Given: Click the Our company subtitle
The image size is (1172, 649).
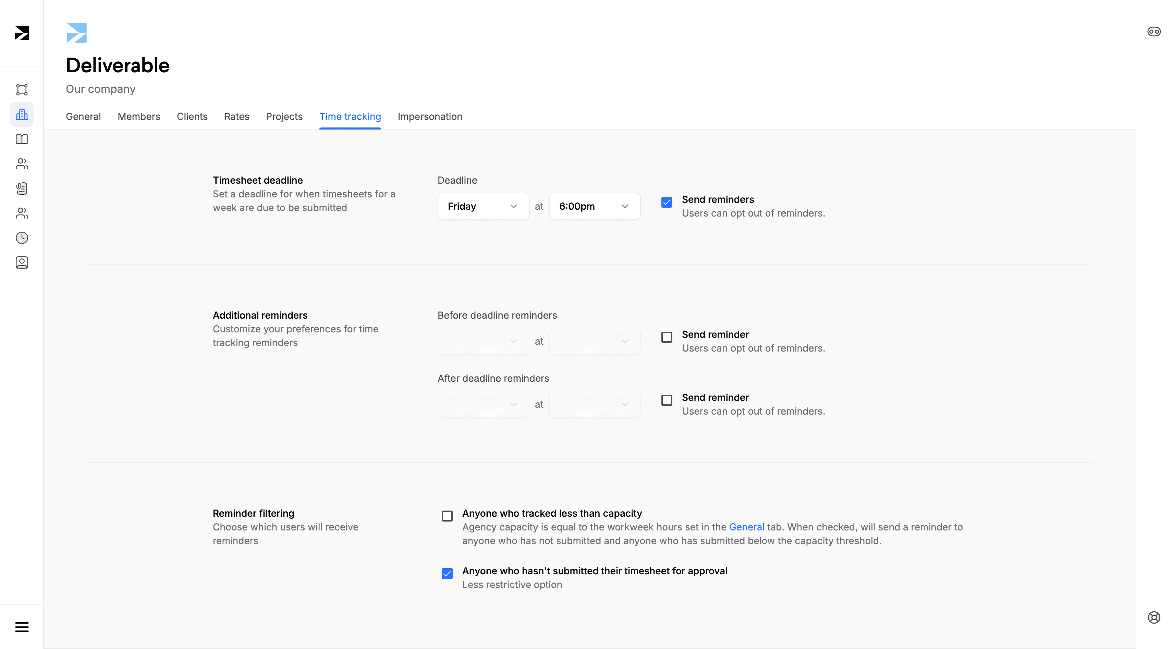Looking at the screenshot, I should (x=100, y=89).
